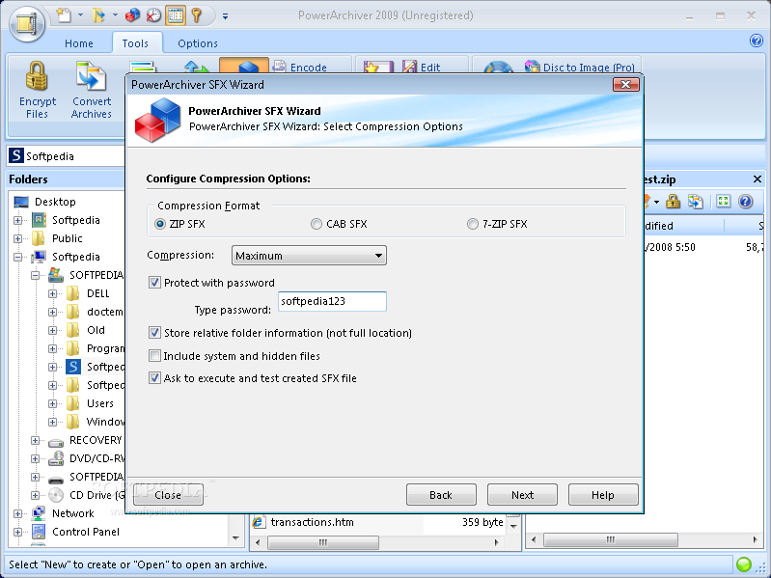Viewport: 771px width, 578px height.
Task: Click the Type password input field
Action: point(332,301)
